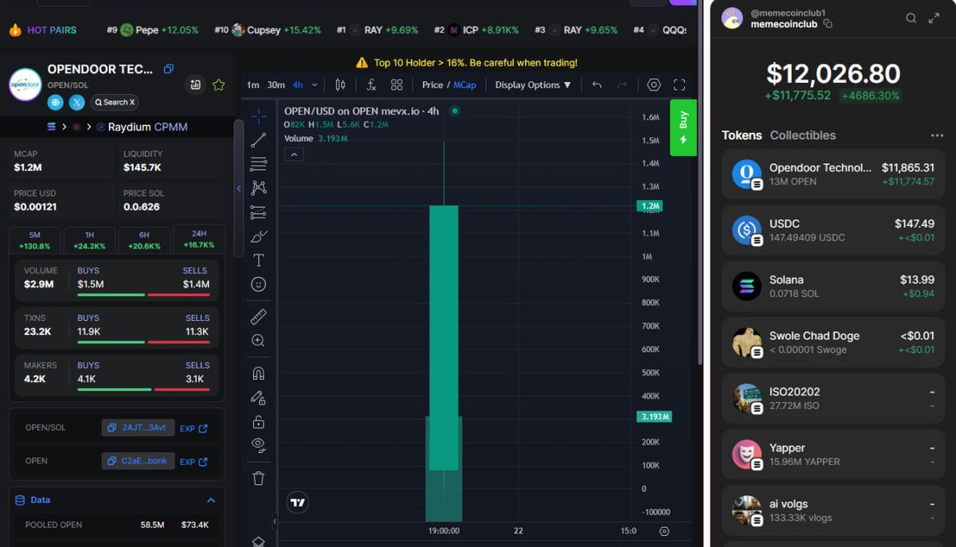Select the 1H change tab
Viewport: 956px width, 547px height.
pyautogui.click(x=89, y=240)
